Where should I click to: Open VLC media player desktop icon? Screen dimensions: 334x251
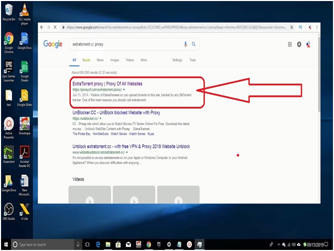(24, 15)
